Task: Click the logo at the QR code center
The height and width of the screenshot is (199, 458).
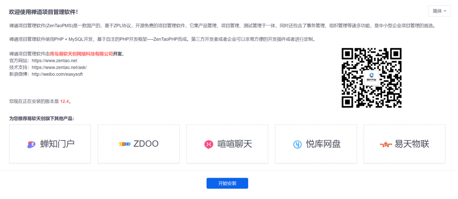Action: (372, 78)
